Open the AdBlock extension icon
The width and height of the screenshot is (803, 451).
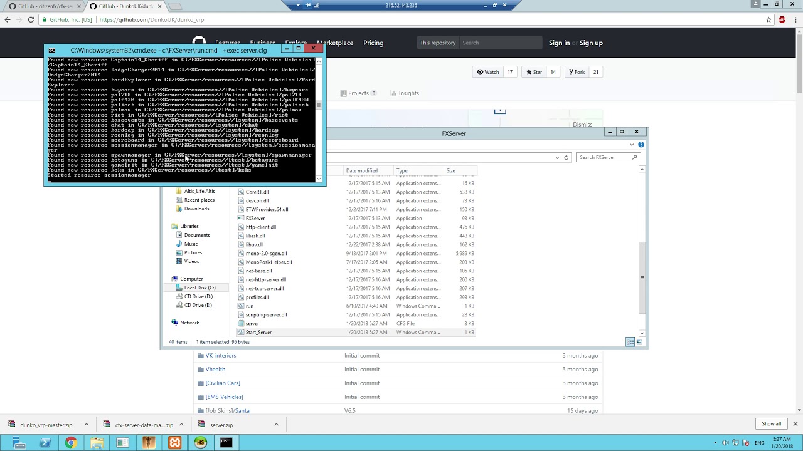click(782, 19)
